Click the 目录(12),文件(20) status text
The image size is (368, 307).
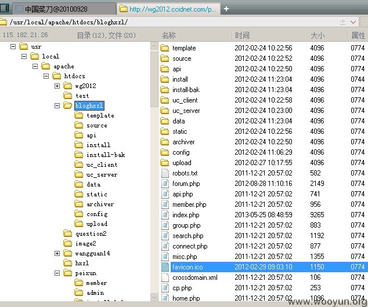point(106,35)
